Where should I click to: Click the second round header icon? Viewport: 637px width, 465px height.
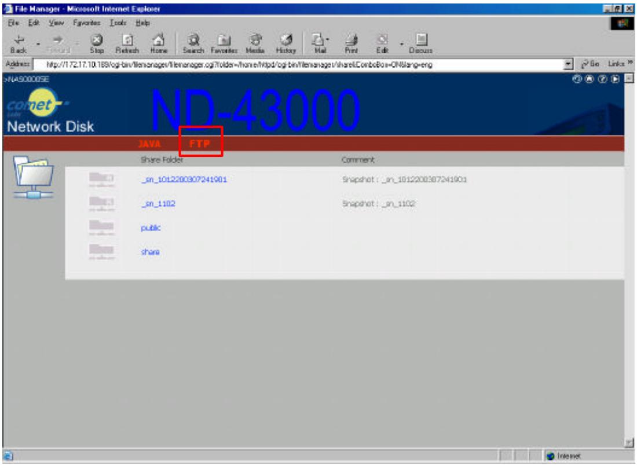(x=590, y=79)
